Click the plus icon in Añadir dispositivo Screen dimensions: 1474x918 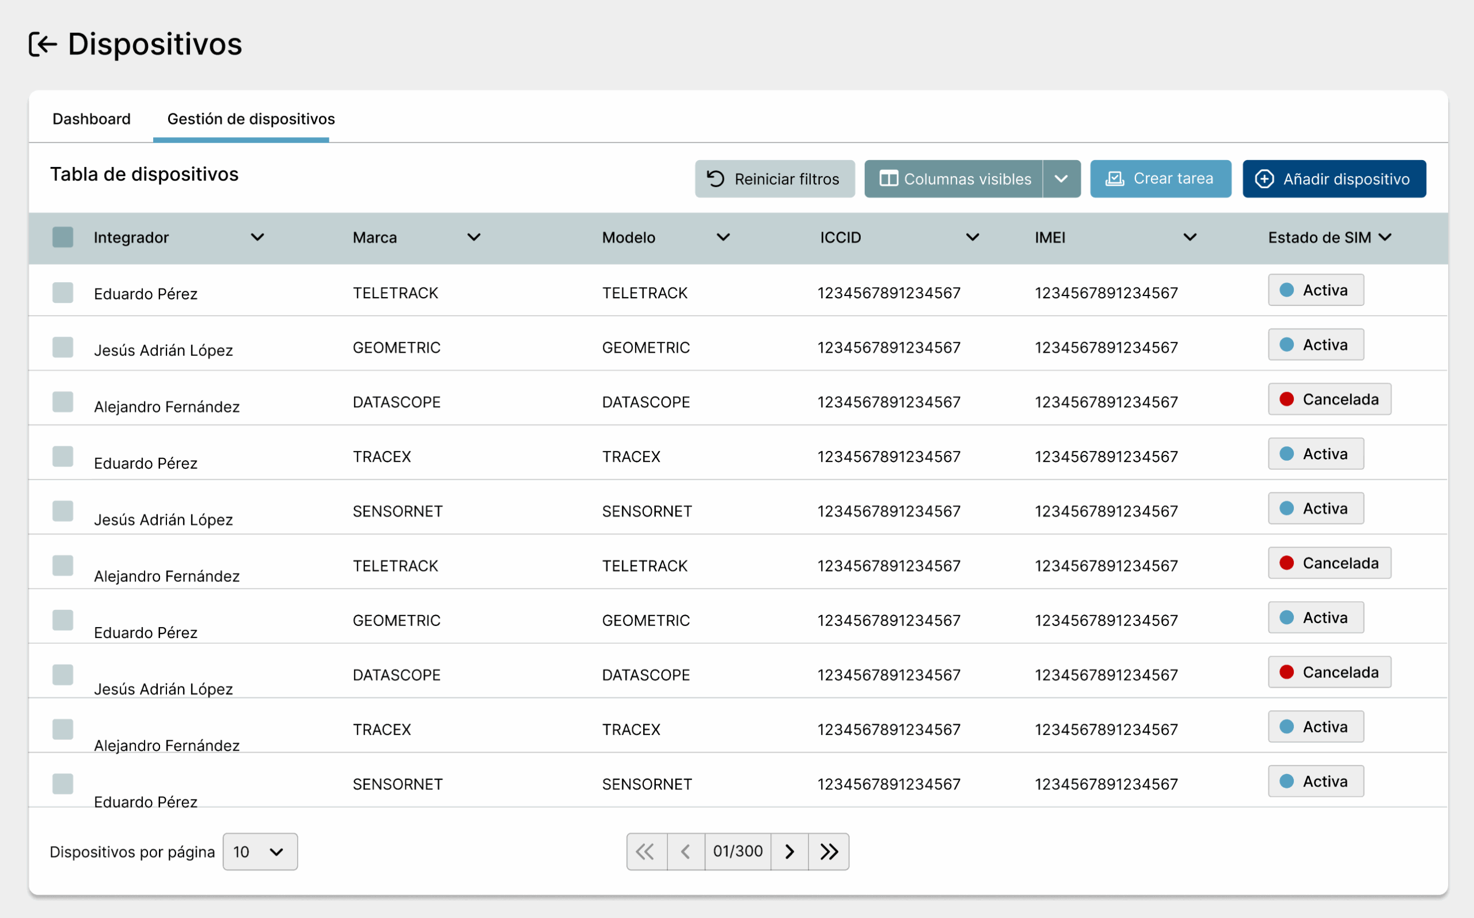pos(1264,179)
